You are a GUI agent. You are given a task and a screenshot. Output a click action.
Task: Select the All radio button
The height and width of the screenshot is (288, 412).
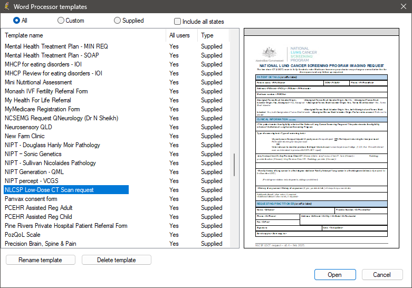(x=17, y=21)
